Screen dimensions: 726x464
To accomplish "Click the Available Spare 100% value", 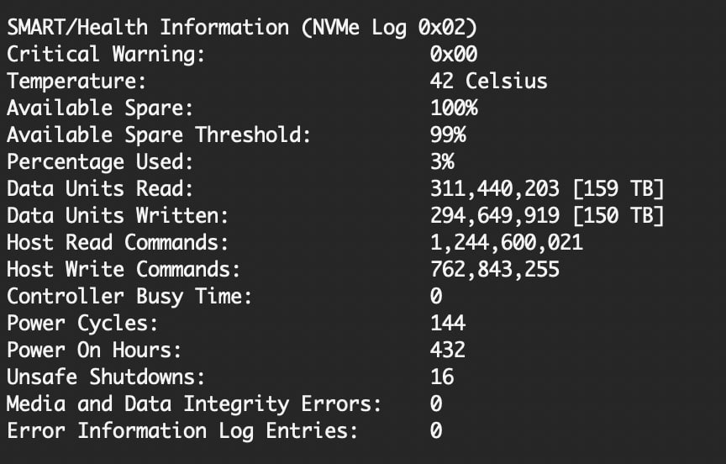I will [454, 108].
